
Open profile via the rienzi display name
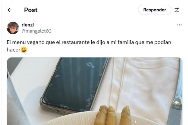tap(28, 25)
